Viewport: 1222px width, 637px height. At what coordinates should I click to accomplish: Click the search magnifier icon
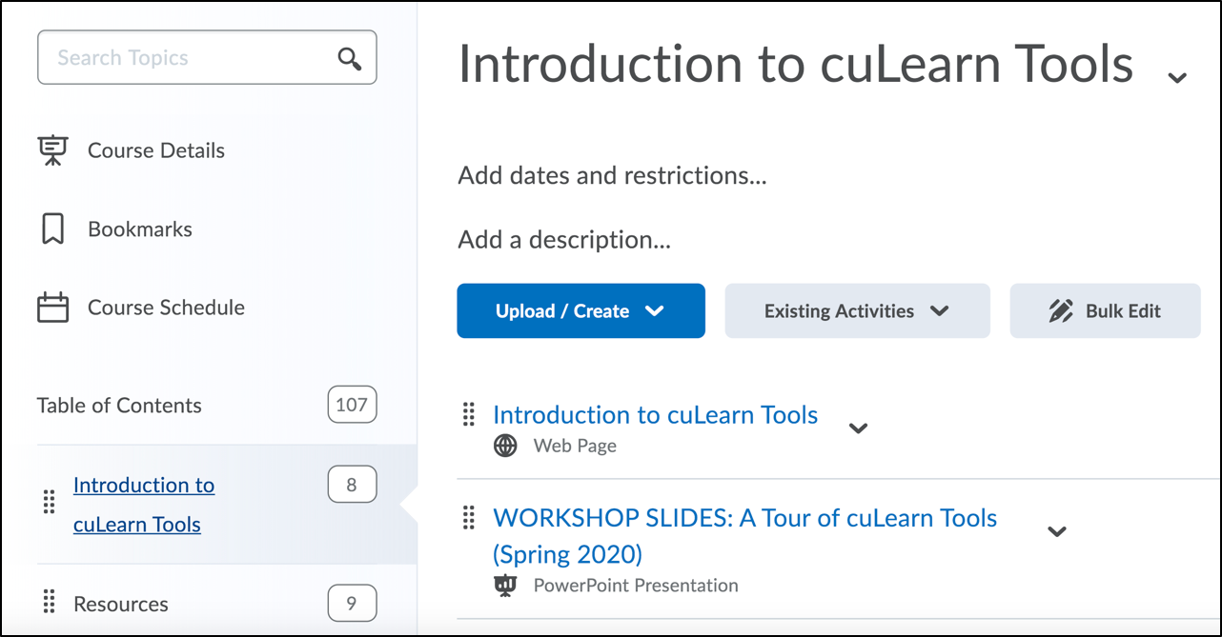click(x=350, y=59)
